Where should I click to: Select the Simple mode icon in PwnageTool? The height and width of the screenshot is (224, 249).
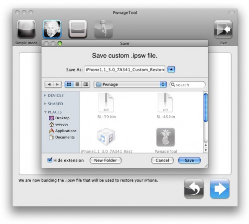26,29
